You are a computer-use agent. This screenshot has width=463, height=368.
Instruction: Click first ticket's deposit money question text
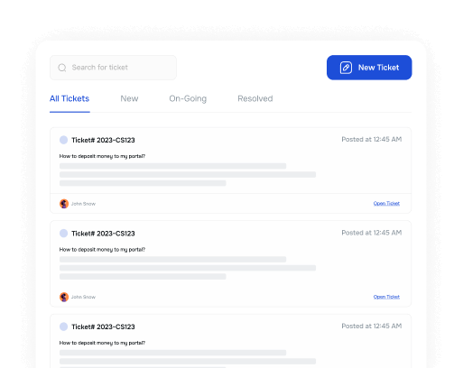point(102,156)
